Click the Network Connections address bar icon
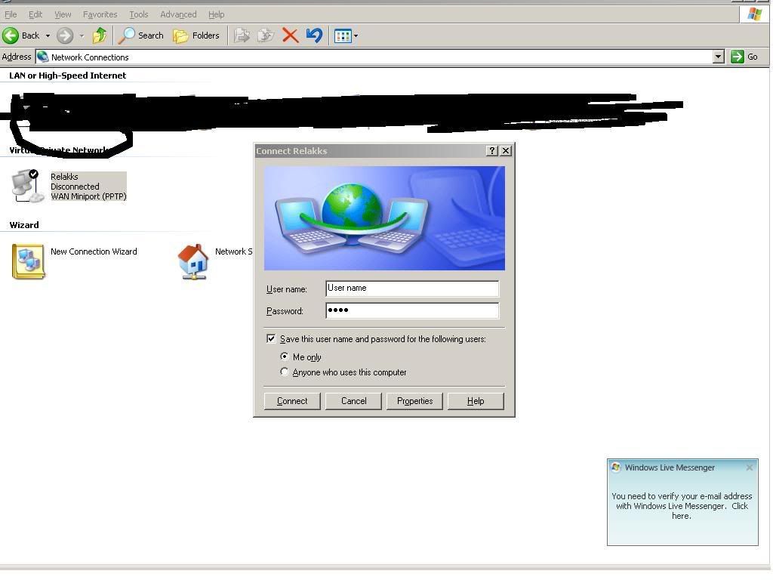The image size is (773, 580). [x=43, y=57]
